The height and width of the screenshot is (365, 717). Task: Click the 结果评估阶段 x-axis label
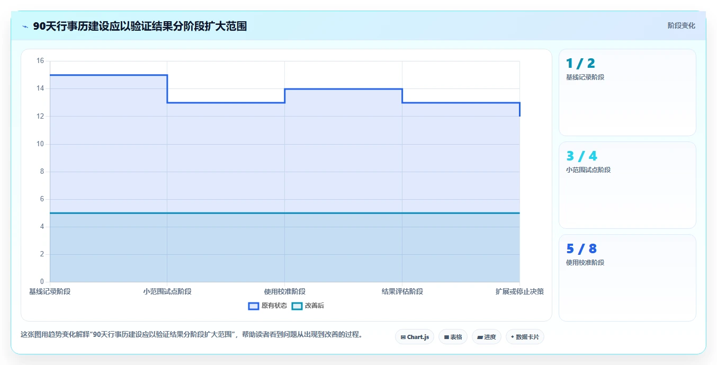point(402,291)
